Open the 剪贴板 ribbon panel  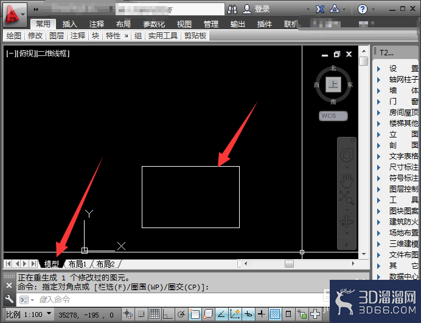(x=195, y=35)
